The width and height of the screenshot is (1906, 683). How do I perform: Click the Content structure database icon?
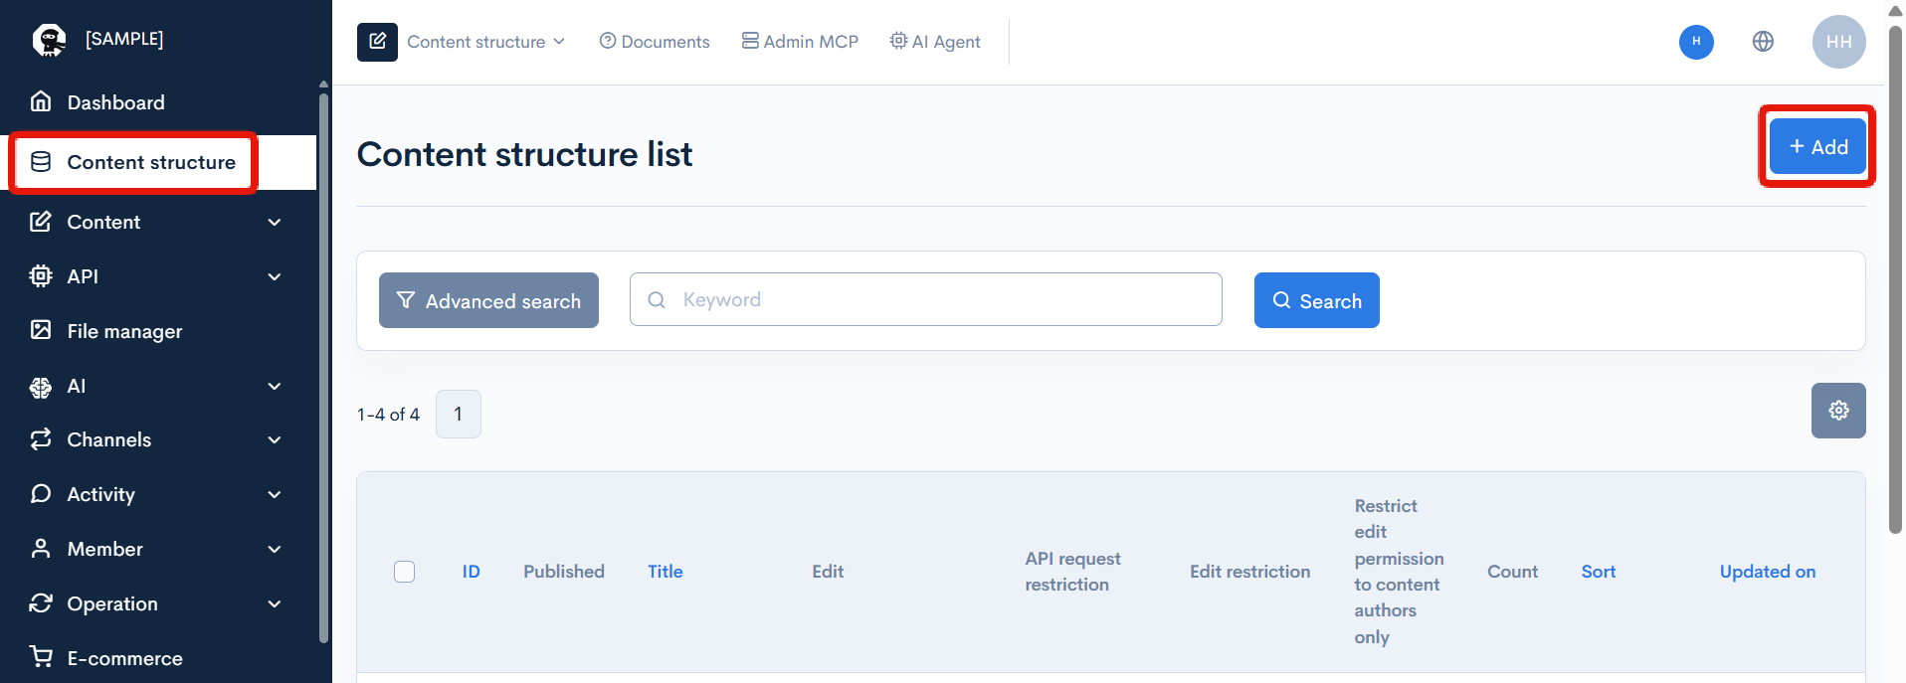tap(41, 162)
